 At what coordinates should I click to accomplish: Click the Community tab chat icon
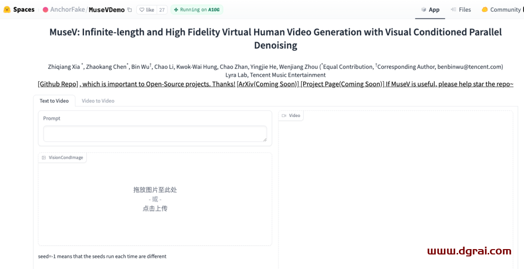(485, 9)
